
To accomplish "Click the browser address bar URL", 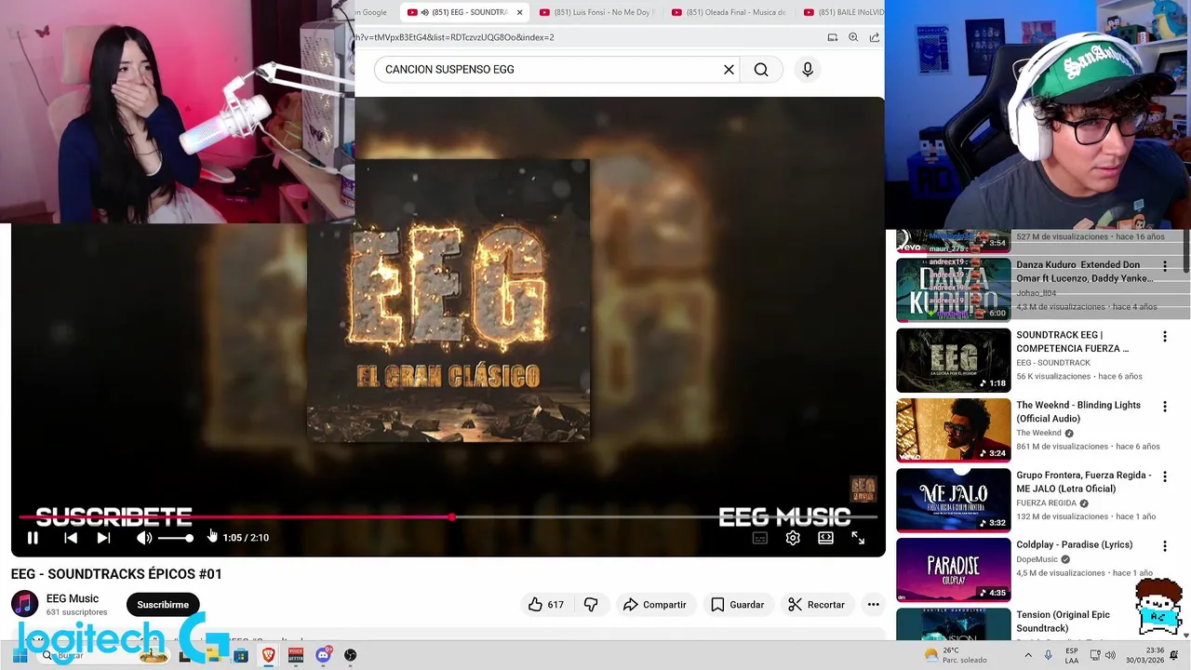I will pyautogui.click(x=456, y=37).
